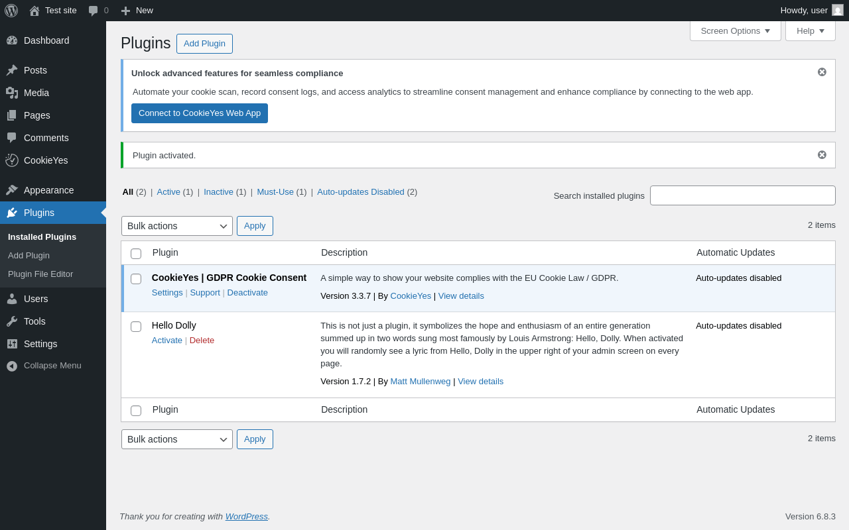Expand the Screen Options panel
849x530 pixels.
point(735,30)
